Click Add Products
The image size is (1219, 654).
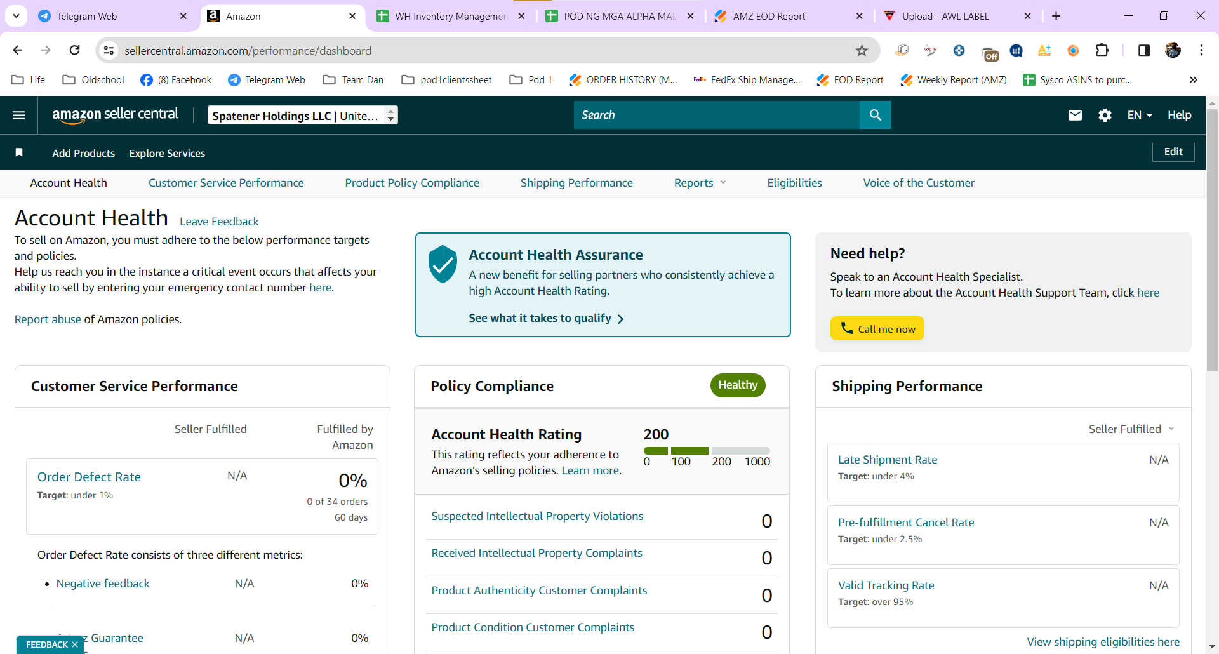84,153
